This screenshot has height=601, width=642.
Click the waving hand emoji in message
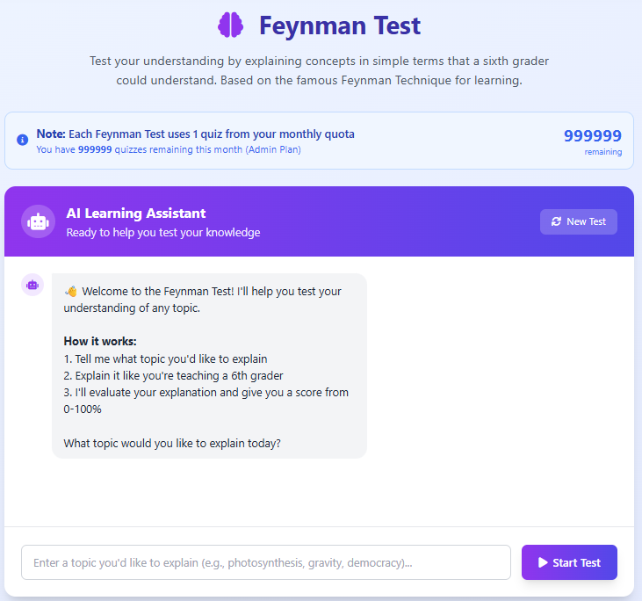pos(71,292)
